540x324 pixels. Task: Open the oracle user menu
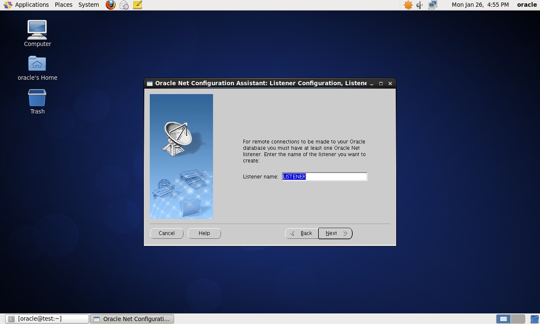pyautogui.click(x=527, y=5)
